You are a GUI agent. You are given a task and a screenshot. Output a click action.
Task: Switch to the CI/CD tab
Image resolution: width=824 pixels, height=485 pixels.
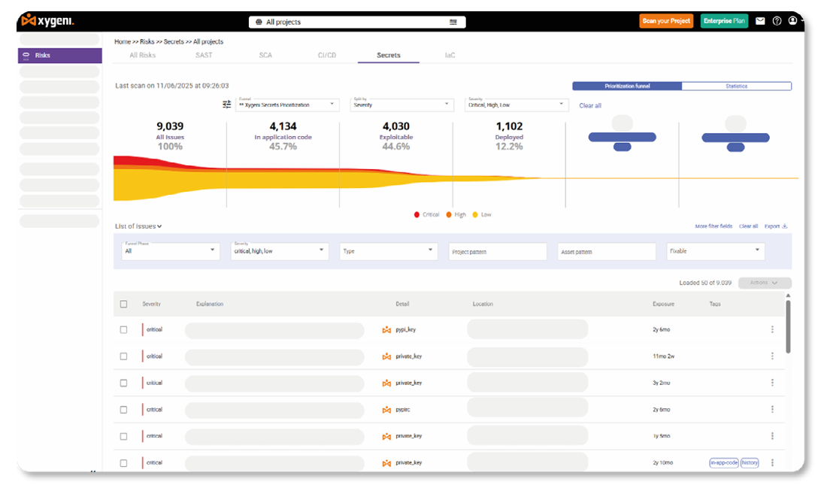[327, 56]
